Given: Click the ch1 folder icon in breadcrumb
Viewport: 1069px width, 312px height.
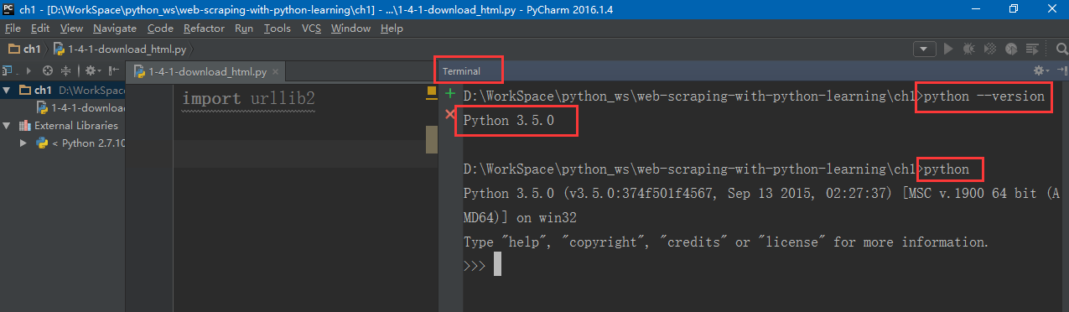Looking at the screenshot, I should coord(13,49).
